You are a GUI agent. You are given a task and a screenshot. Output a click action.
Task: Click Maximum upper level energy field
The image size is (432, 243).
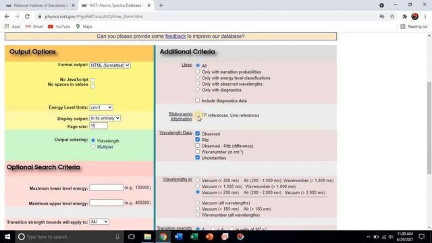point(106,202)
